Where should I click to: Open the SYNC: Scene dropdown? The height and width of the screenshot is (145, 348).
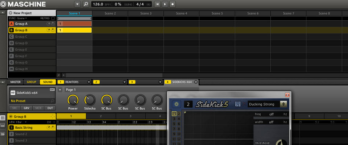click(18, 18)
